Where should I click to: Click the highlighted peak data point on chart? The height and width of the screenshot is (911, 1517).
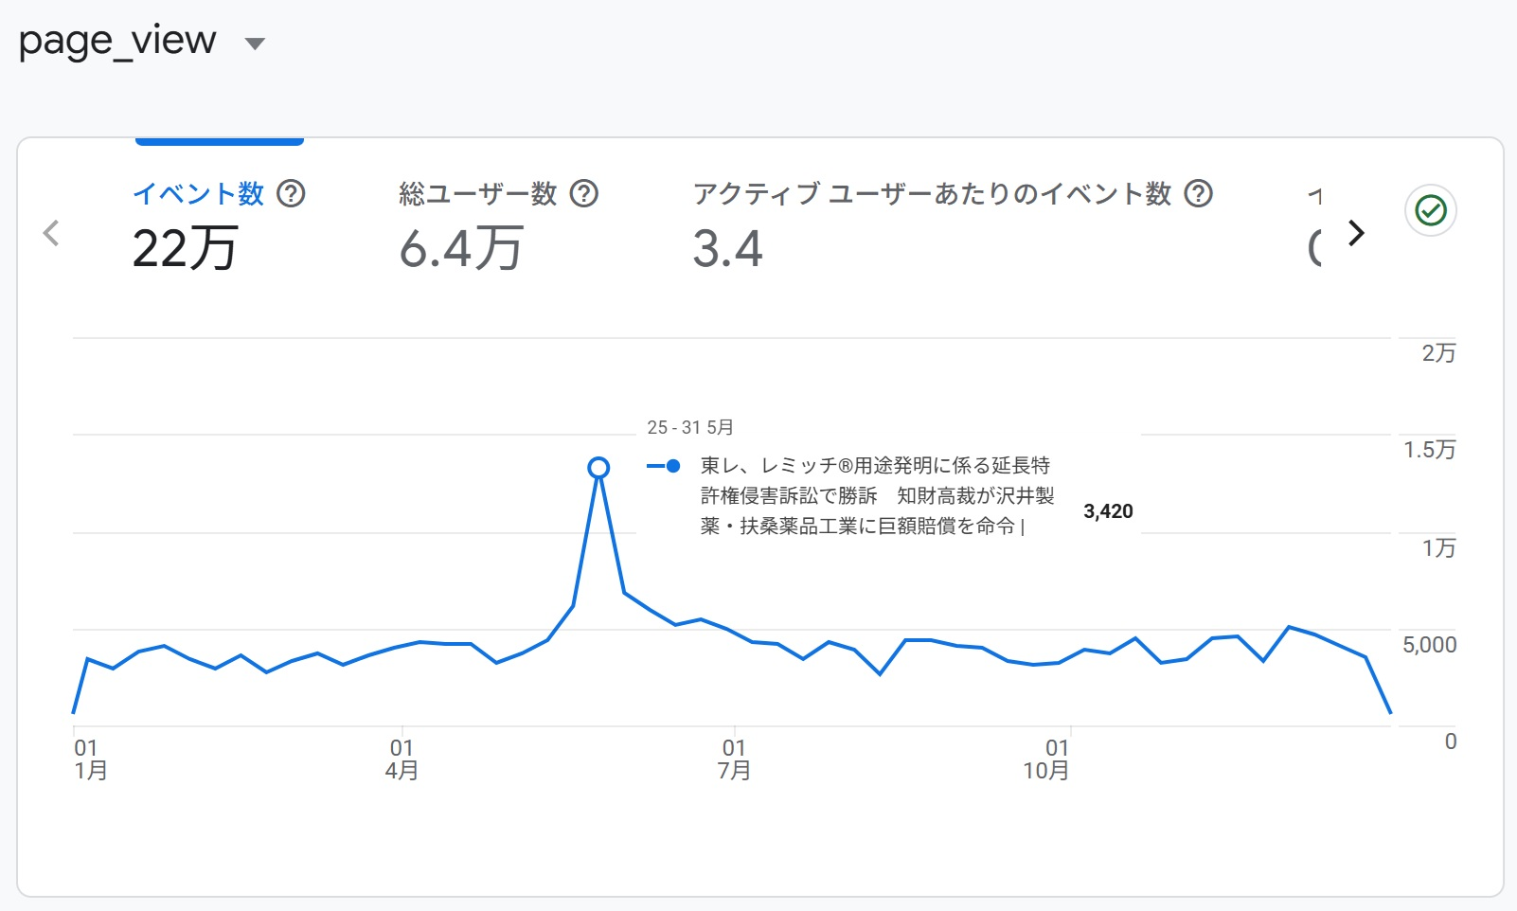598,468
